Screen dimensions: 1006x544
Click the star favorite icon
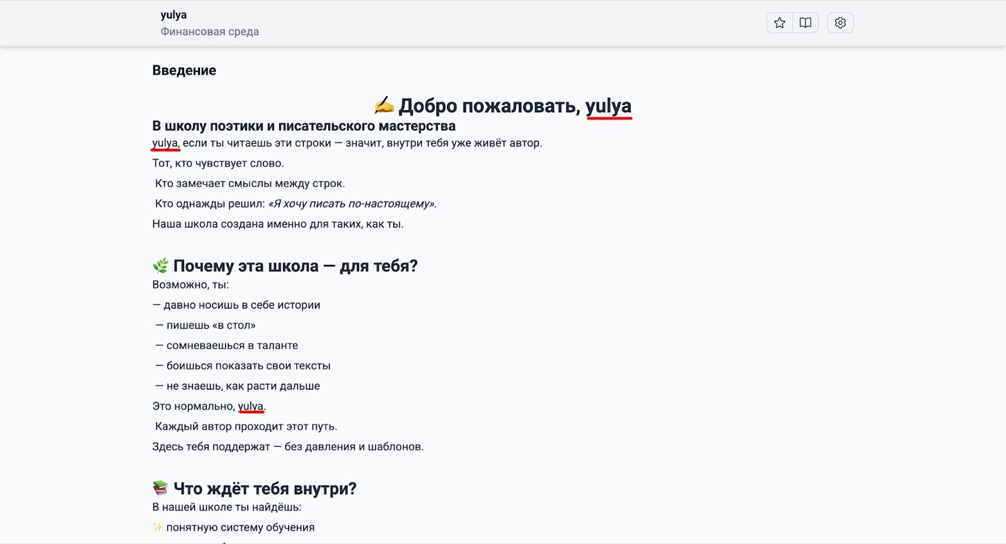click(x=780, y=23)
